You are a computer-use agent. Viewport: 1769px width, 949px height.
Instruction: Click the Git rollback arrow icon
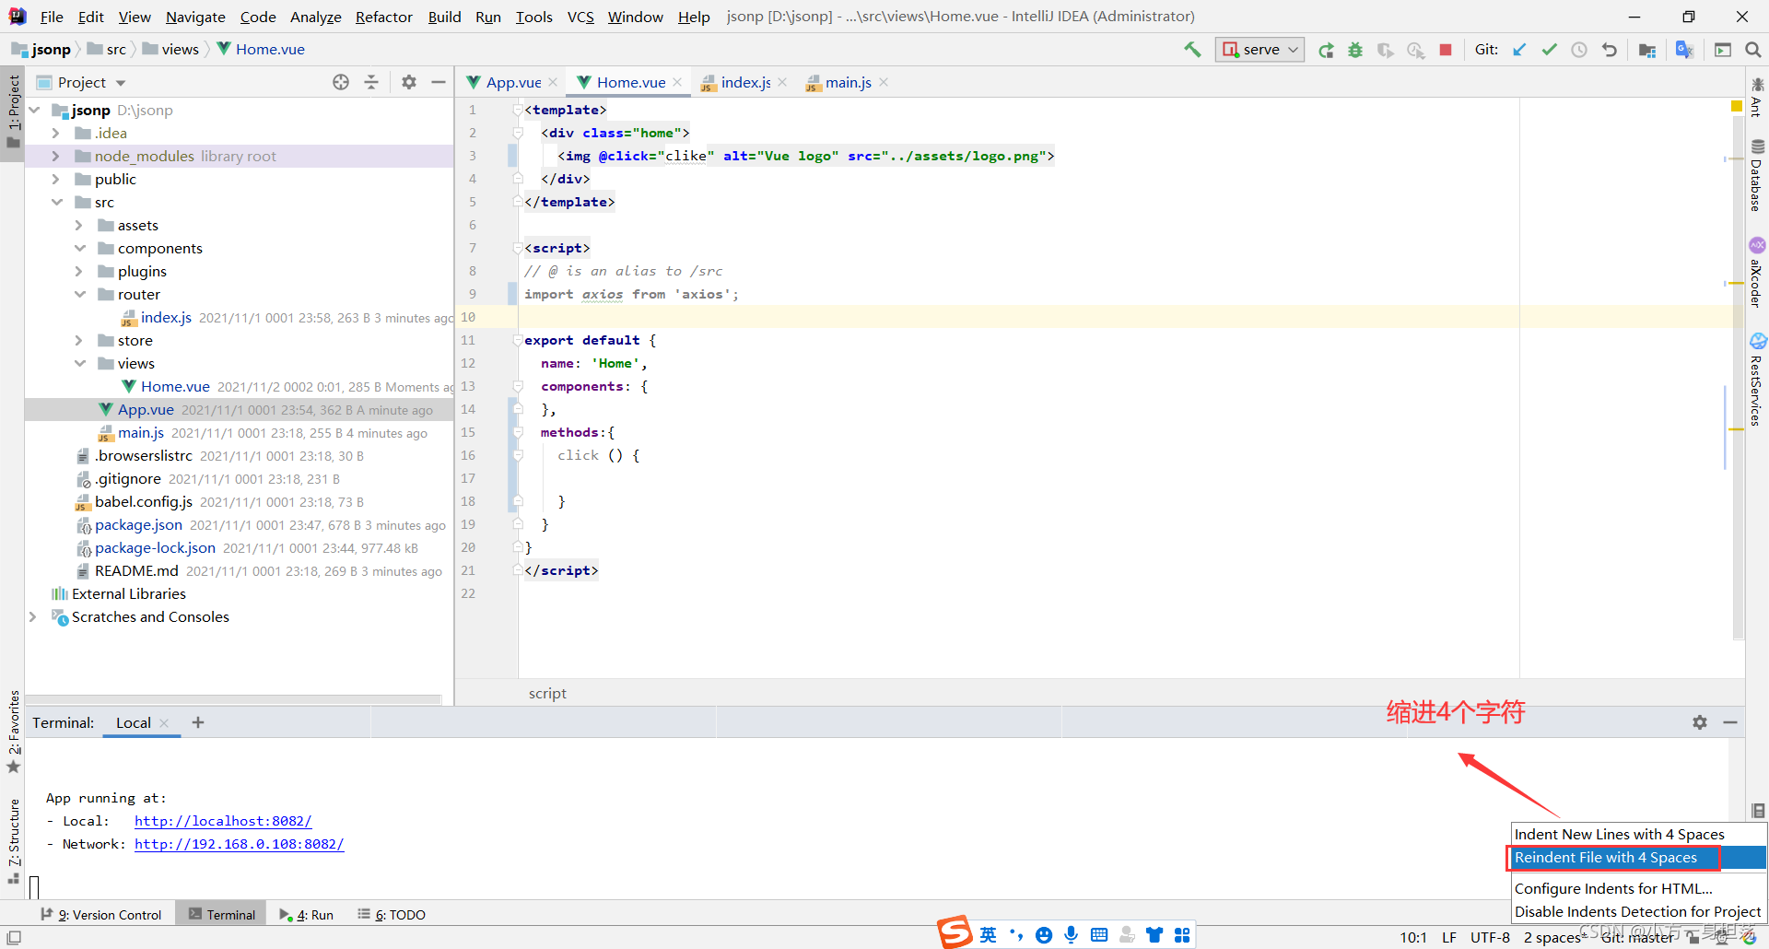1610,50
